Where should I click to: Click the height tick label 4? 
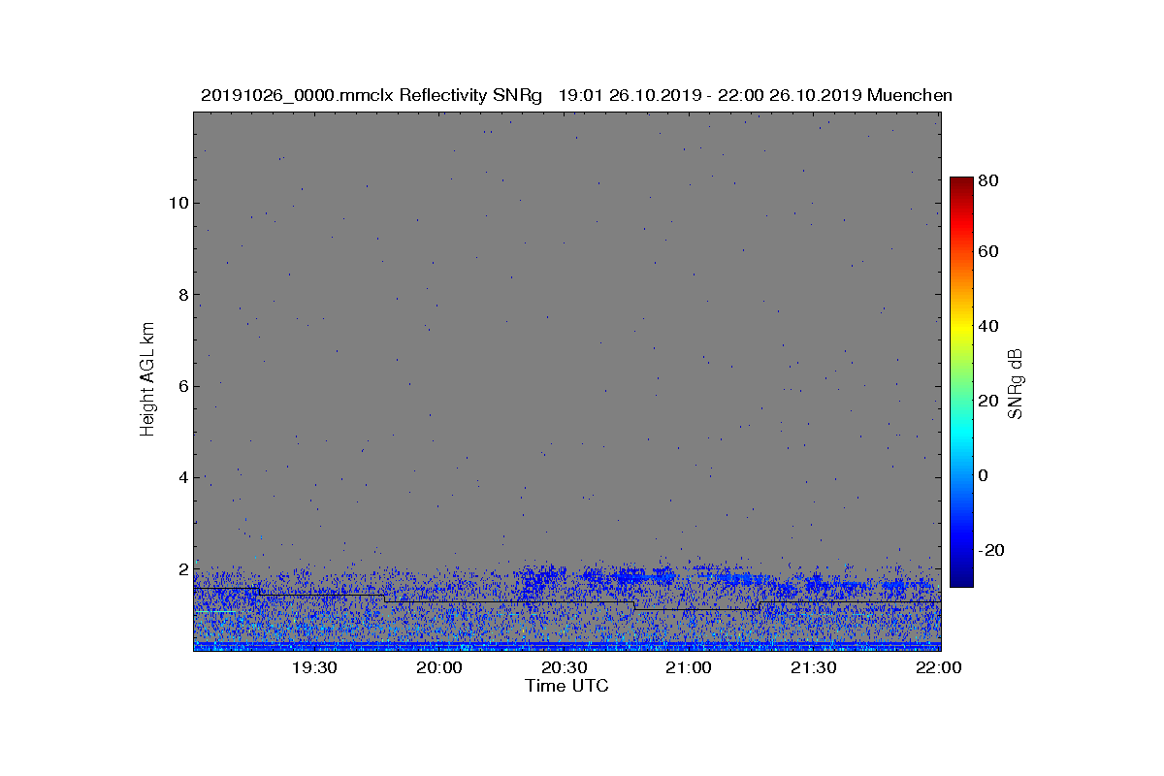point(181,477)
